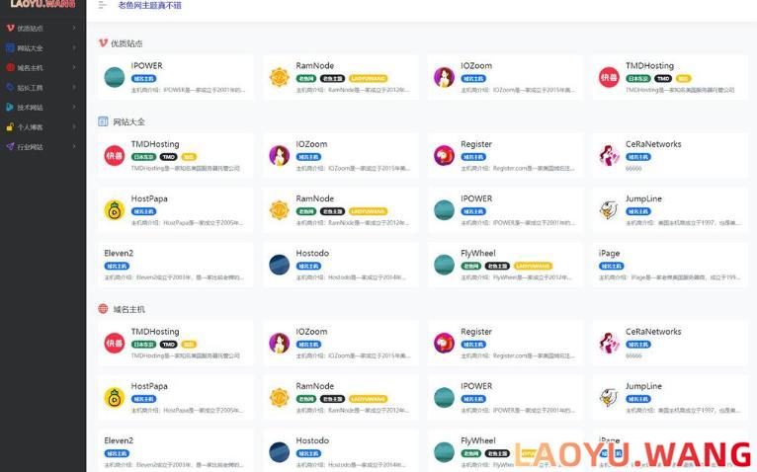Viewport: 757px width, 472px height.
Task: Click the lock icon beside 个人博客 in sidebar
Action: pyautogui.click(x=10, y=127)
